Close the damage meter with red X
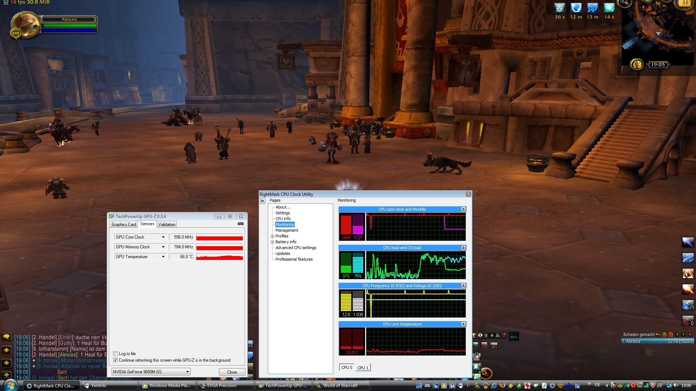 point(690,335)
